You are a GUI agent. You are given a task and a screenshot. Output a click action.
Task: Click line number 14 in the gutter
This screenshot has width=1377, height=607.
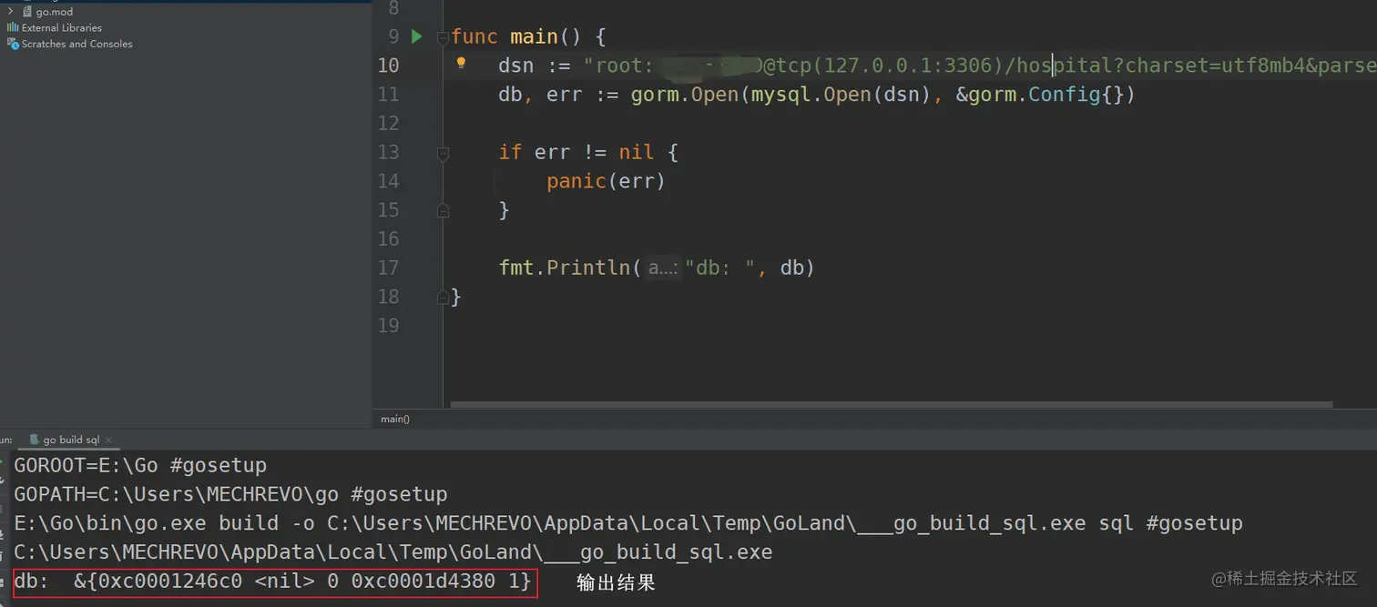[388, 181]
